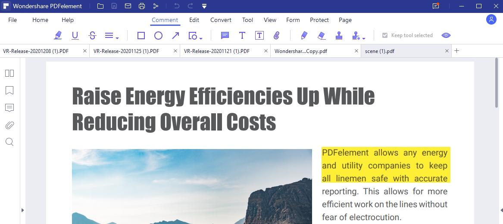Viewport: 503px width, 224px height.
Task: Close the scene (1).pdf tab
Action: (x=447, y=51)
